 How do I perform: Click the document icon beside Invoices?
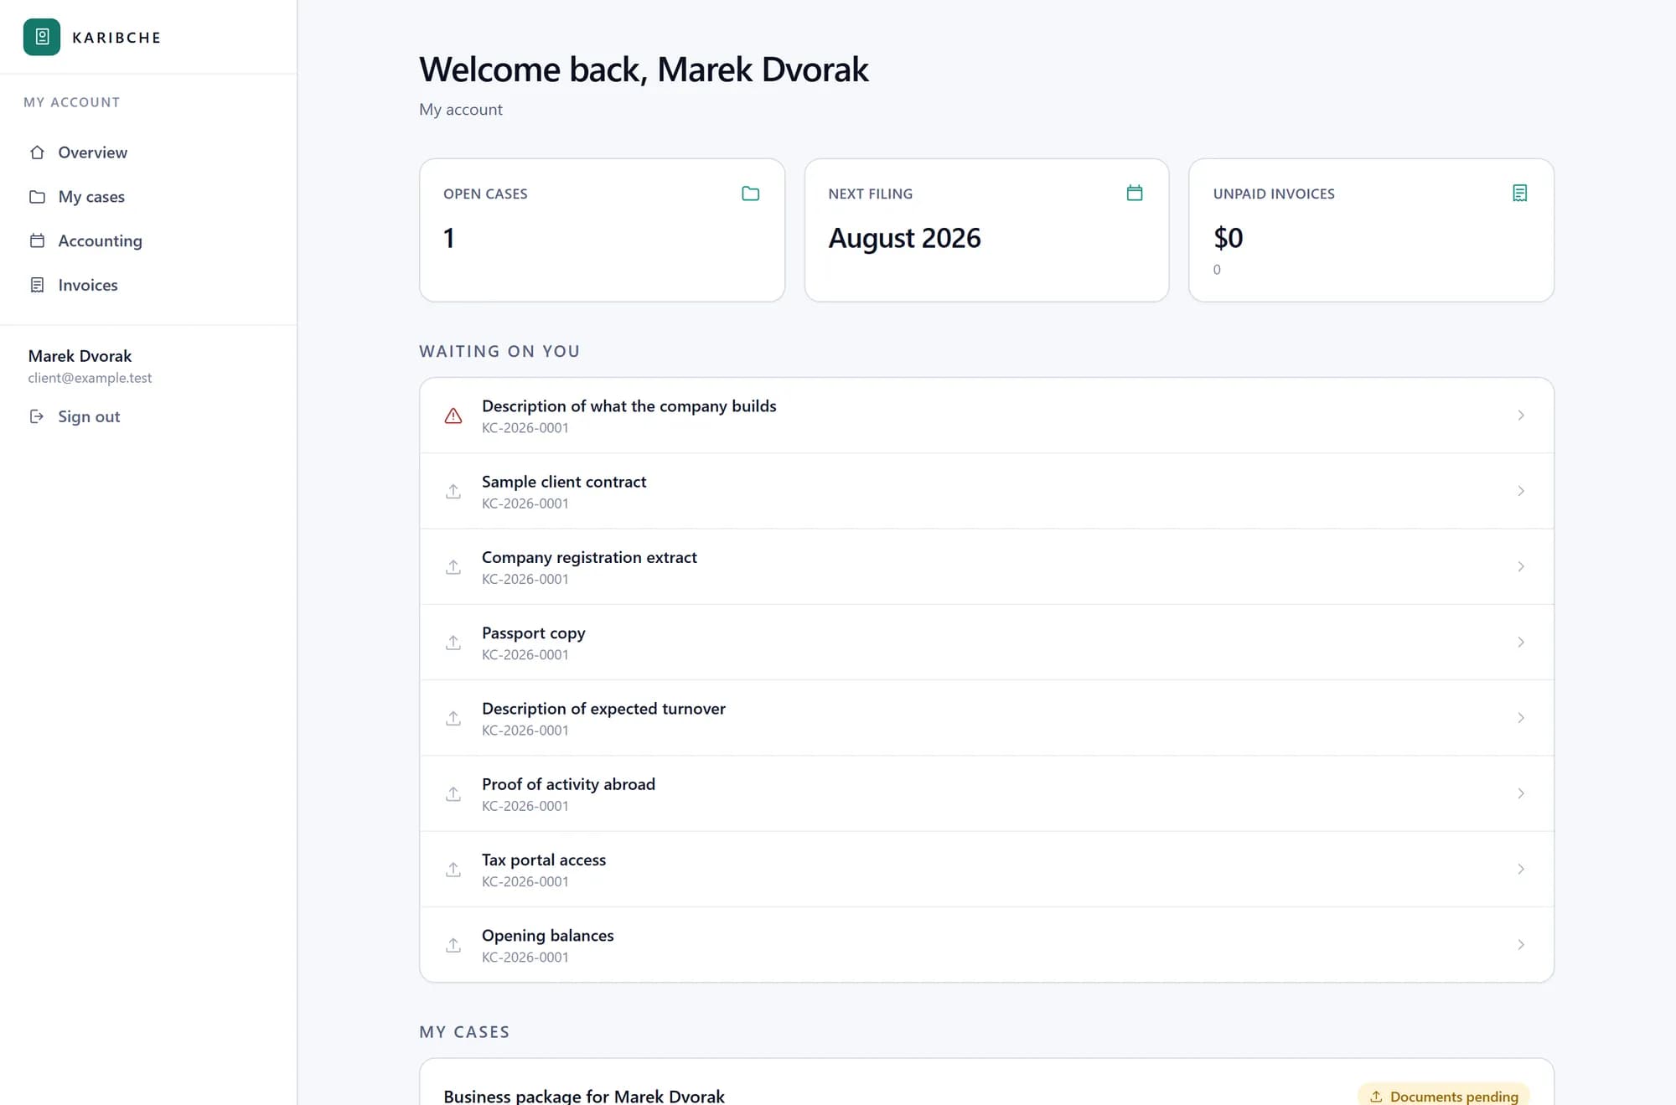click(x=37, y=285)
